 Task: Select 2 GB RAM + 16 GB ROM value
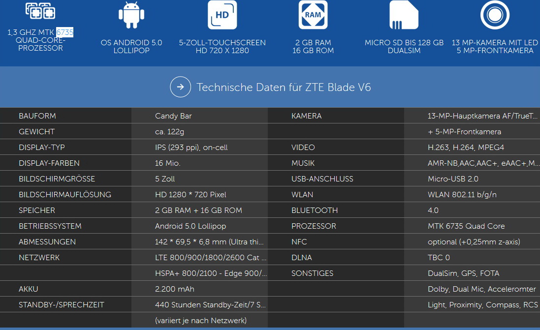198,210
